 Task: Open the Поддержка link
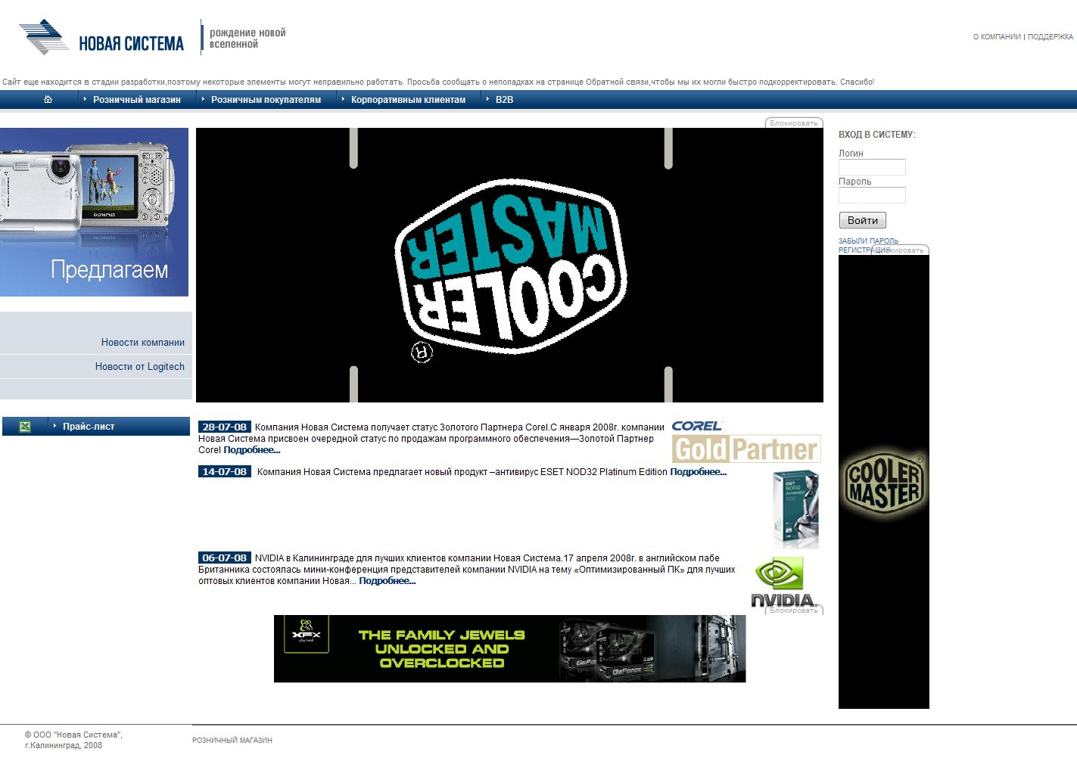coord(1051,37)
